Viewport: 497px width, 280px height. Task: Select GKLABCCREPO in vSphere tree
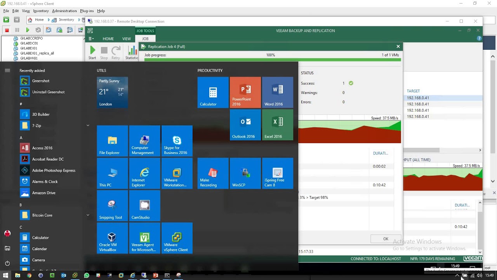31,38
